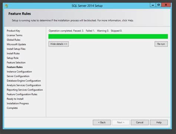Select the Reporting Services Configuration step

tap(25, 90)
